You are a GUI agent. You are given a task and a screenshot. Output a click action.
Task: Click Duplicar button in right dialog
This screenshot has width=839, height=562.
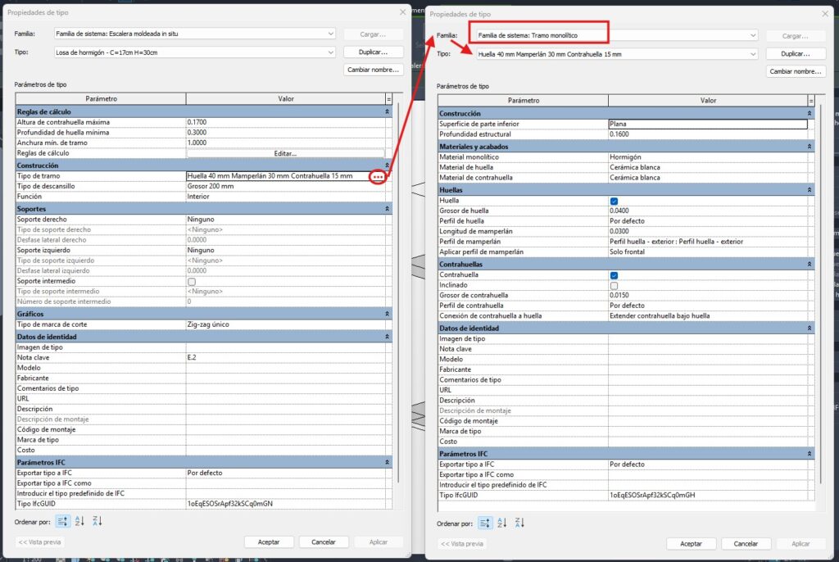coord(796,54)
